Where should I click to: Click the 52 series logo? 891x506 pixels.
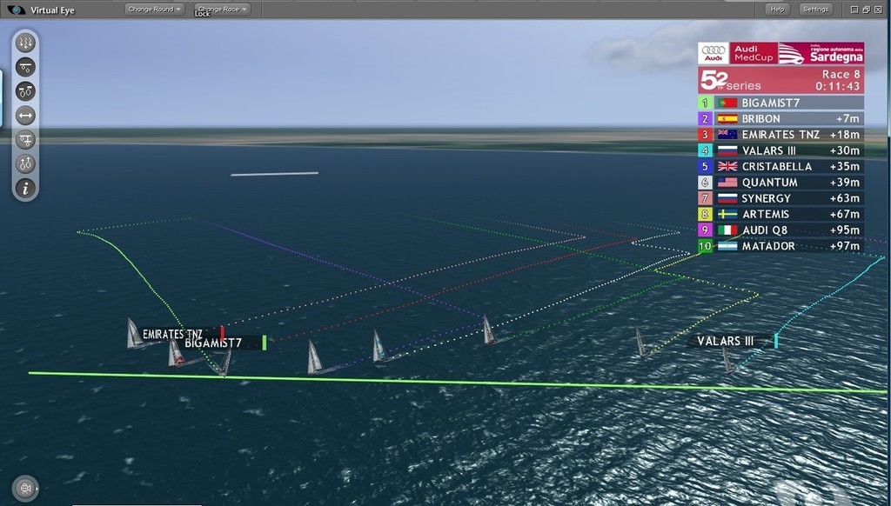click(730, 80)
